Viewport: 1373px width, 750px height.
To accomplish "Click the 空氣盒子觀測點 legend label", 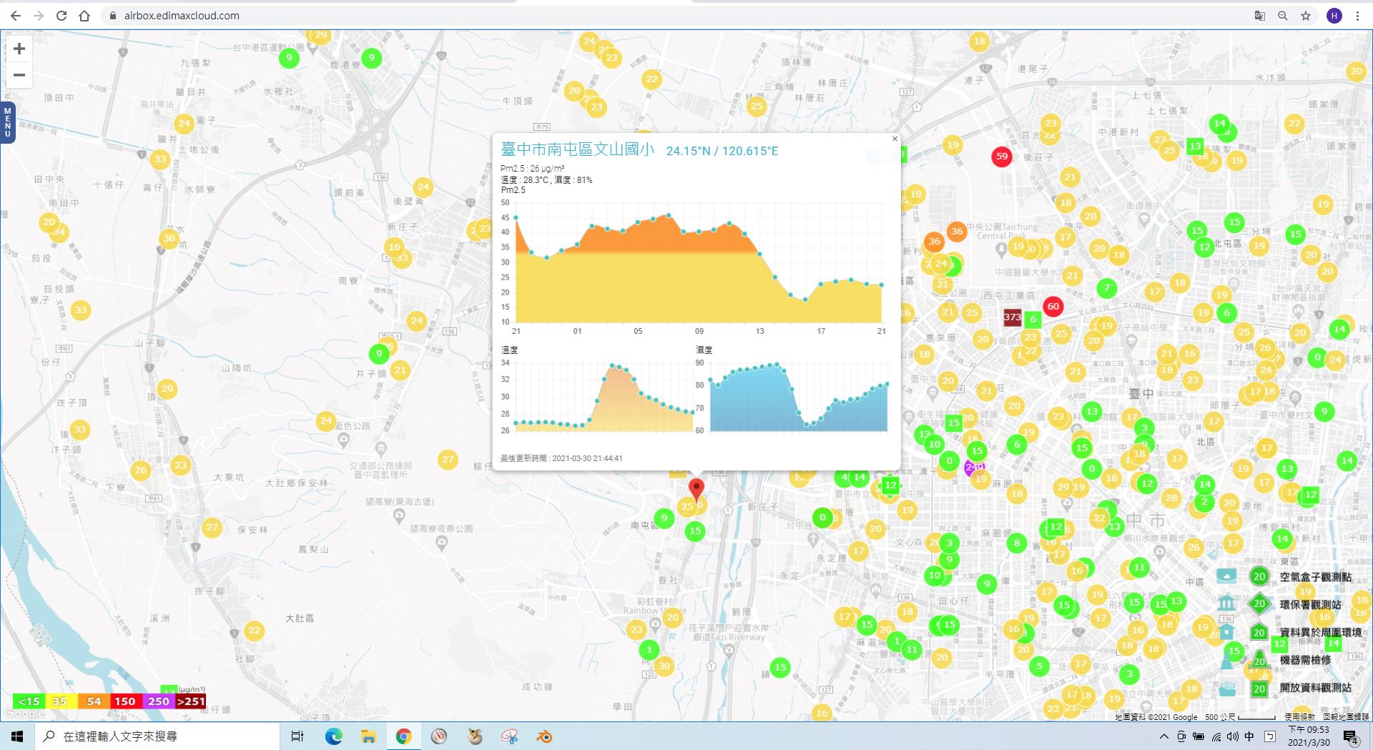I will [1315, 577].
